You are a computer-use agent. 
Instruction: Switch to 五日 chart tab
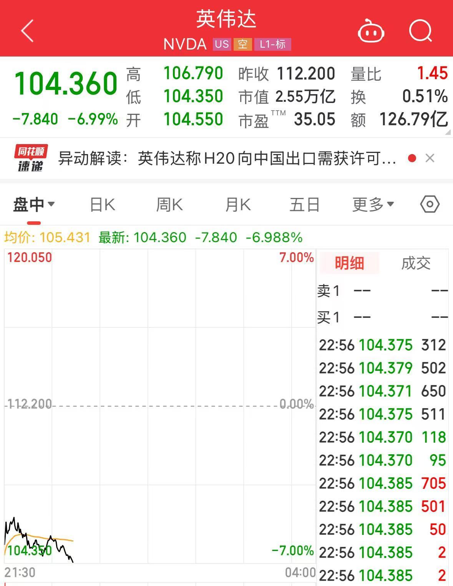(x=305, y=204)
